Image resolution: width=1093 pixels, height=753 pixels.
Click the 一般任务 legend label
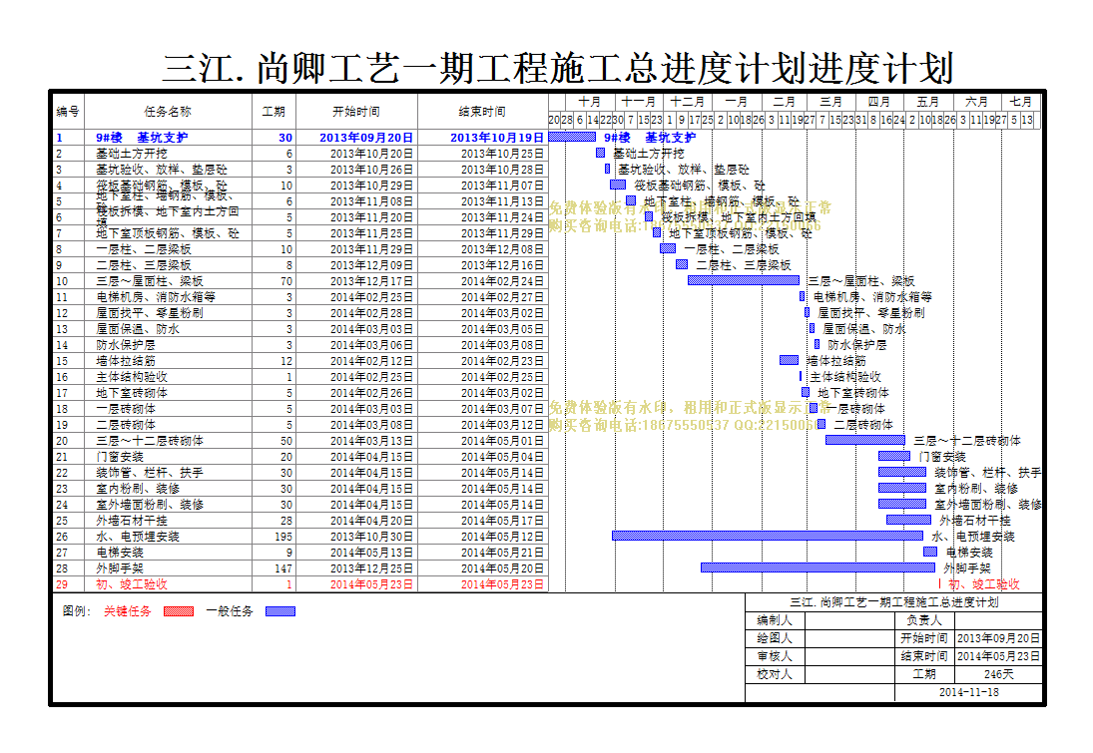(230, 611)
